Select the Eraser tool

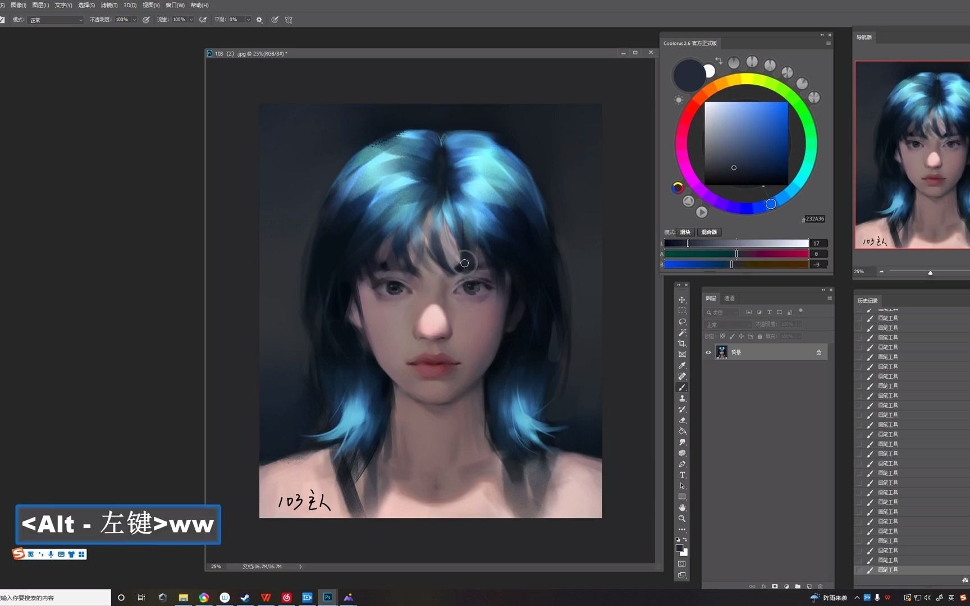(x=682, y=420)
